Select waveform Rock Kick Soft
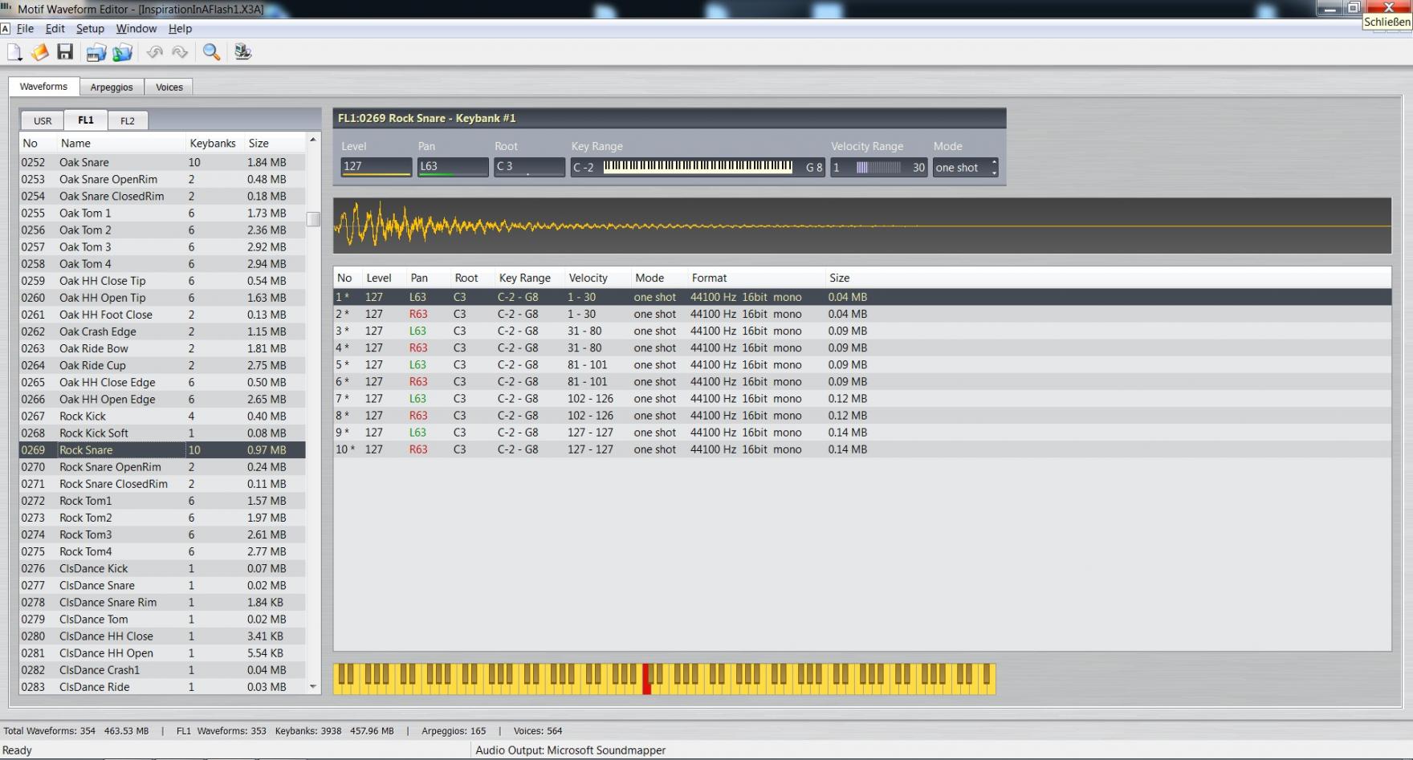The width and height of the screenshot is (1413, 760). click(x=162, y=433)
